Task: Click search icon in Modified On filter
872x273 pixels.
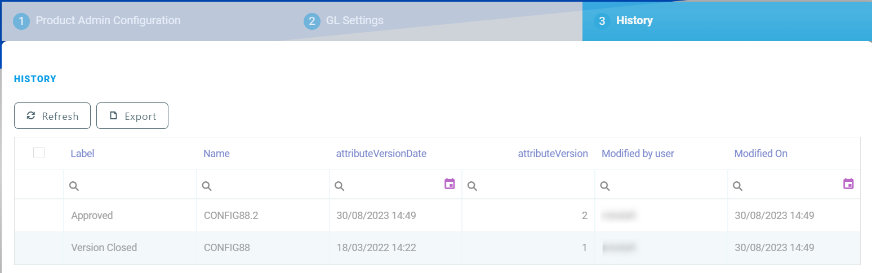Action: coord(737,186)
